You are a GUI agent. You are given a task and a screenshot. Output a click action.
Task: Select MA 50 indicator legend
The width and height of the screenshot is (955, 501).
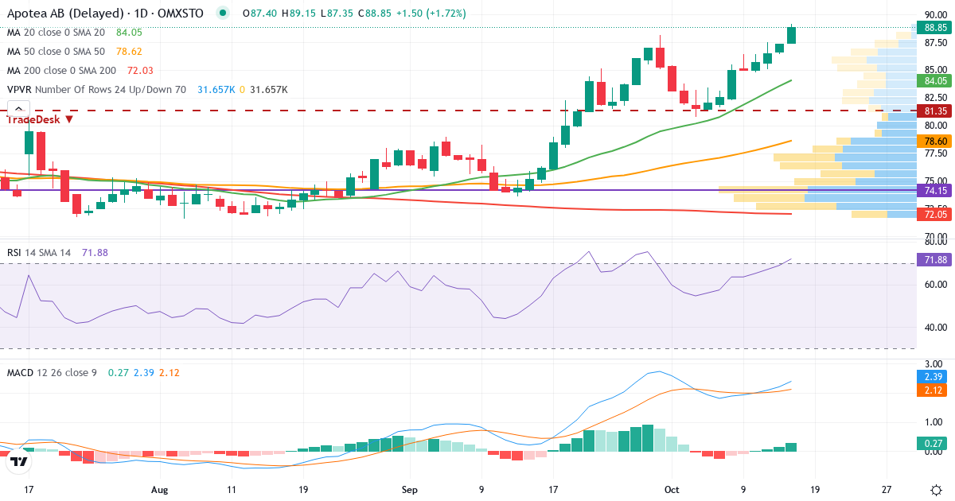tap(56, 51)
